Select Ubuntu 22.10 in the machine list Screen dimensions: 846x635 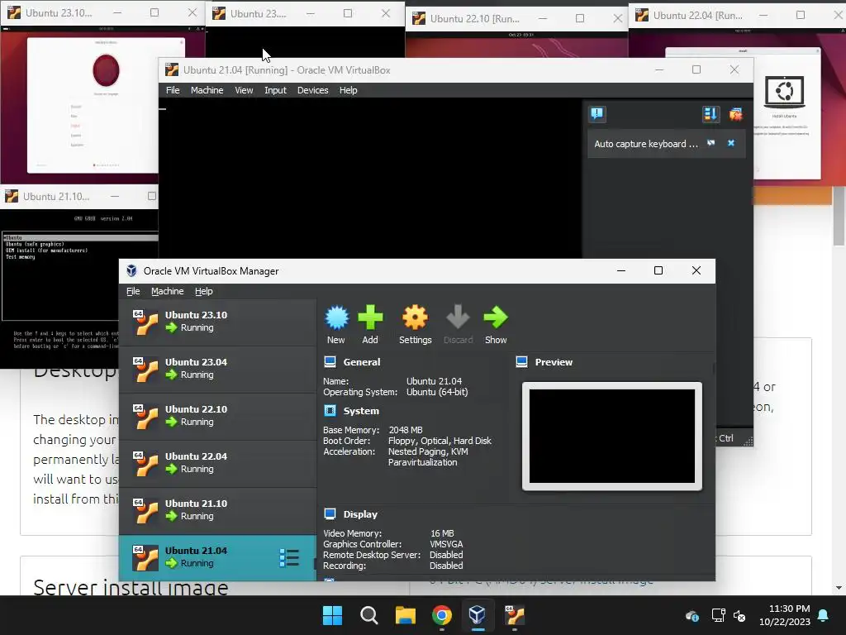217,416
